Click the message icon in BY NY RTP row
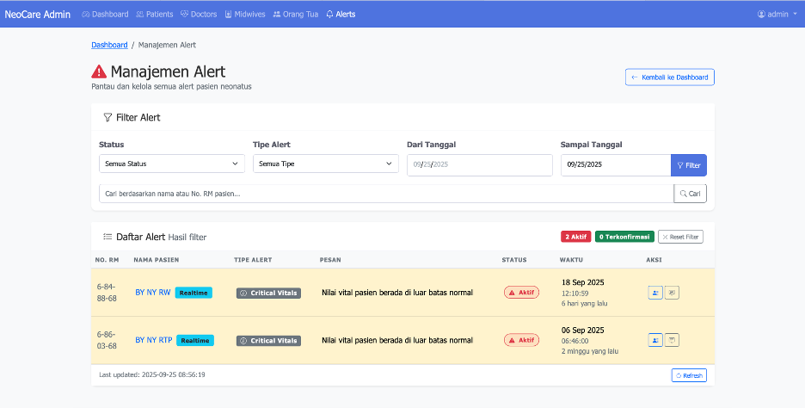This screenshot has height=408, width=805. [672, 340]
